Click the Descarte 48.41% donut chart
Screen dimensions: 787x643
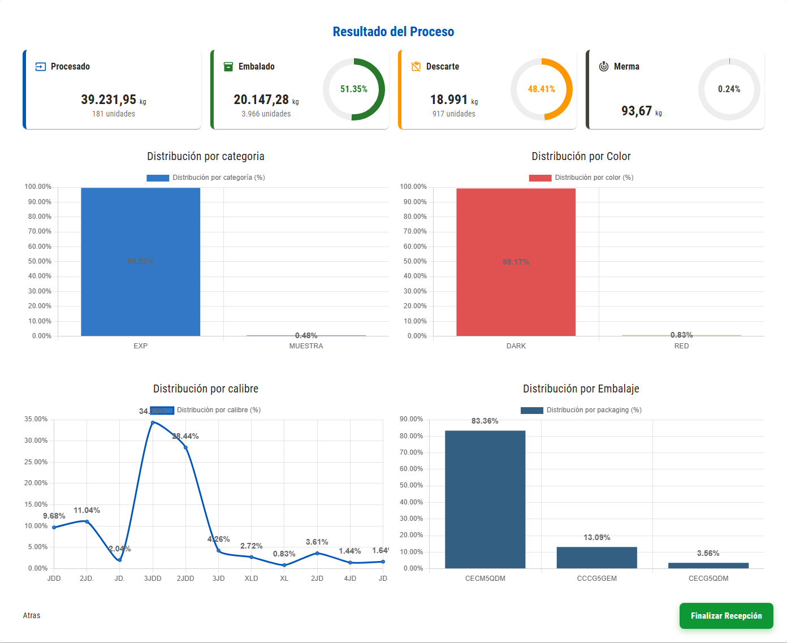542,89
